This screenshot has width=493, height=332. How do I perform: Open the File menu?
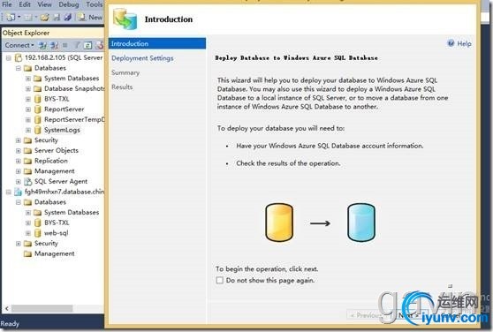click(7, 4)
